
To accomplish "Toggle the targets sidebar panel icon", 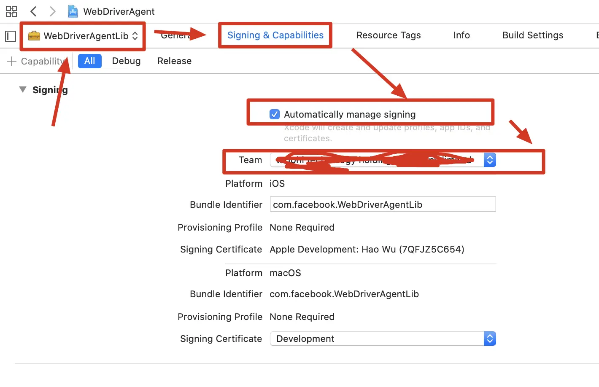I will [11, 36].
